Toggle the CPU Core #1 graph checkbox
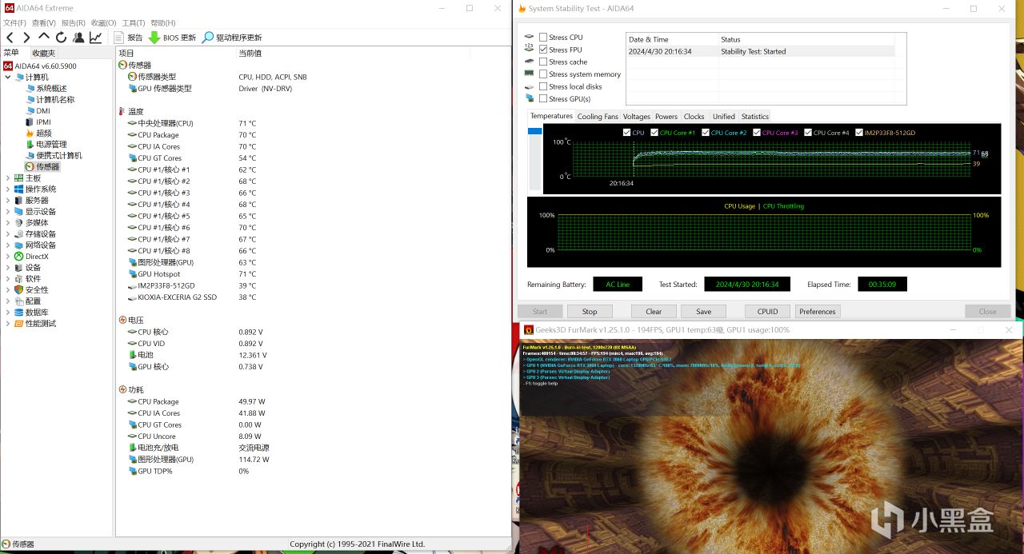 pyautogui.click(x=654, y=133)
